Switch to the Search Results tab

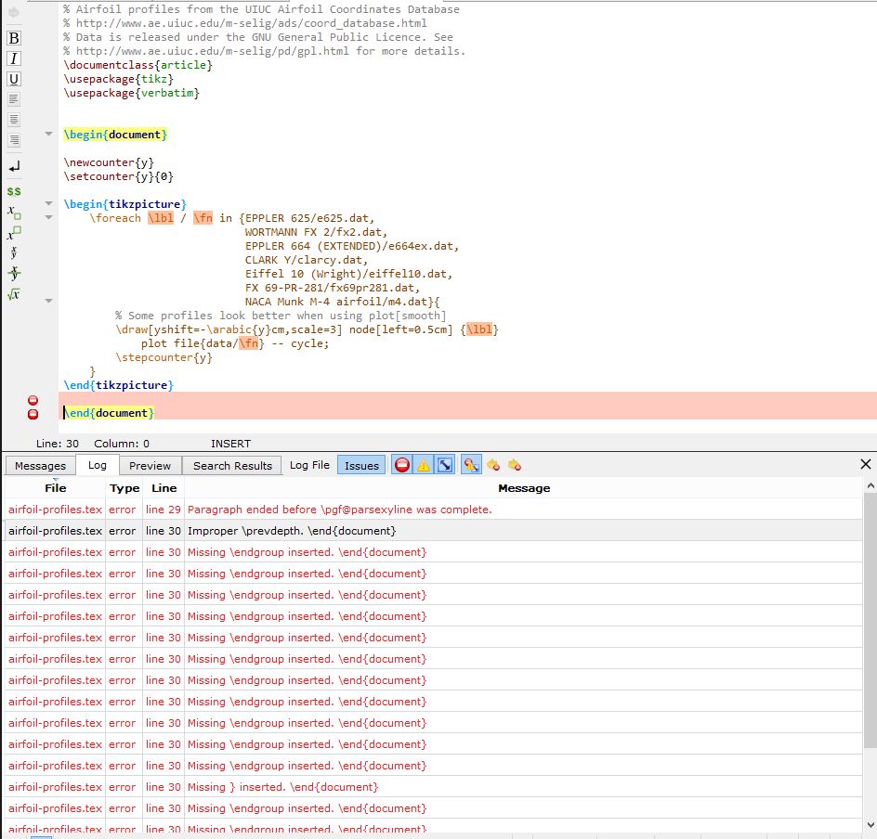232,465
